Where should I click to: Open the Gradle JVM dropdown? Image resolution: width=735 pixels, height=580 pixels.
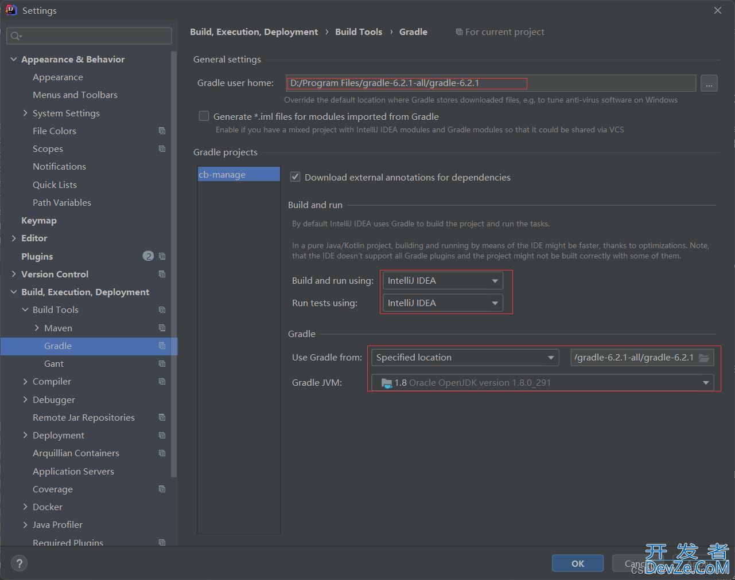click(x=542, y=383)
